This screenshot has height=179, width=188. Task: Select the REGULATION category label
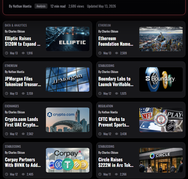pyautogui.click(x=106, y=106)
